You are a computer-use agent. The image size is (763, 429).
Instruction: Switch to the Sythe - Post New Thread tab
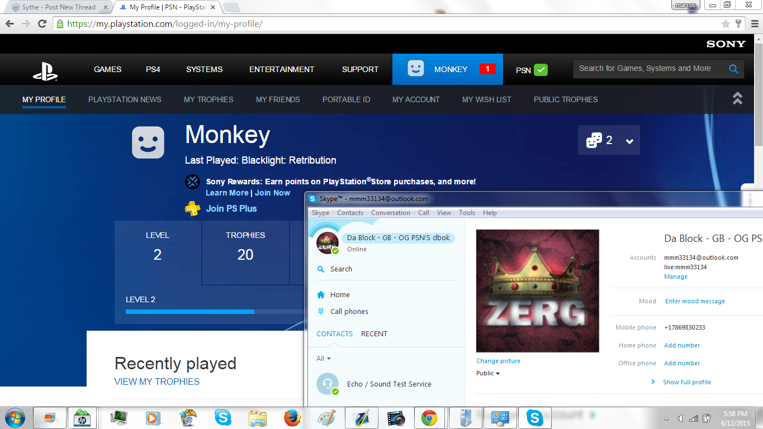coord(58,7)
